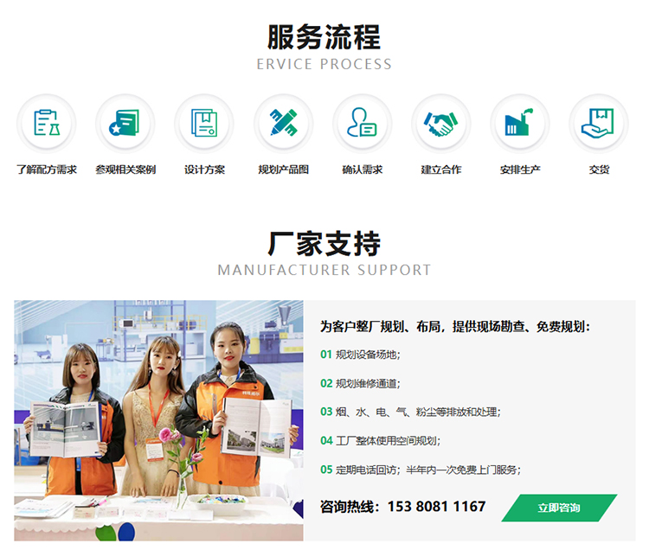The width and height of the screenshot is (649, 550).
Task: Click the 服务流程 section heading
Action: tap(324, 38)
